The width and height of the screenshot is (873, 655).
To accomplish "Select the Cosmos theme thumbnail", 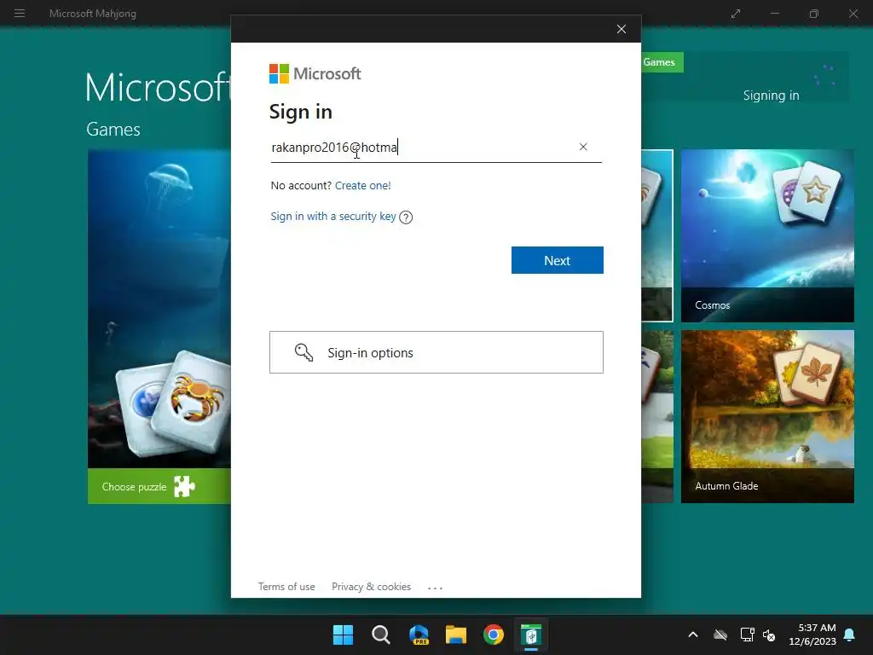I will (767, 235).
